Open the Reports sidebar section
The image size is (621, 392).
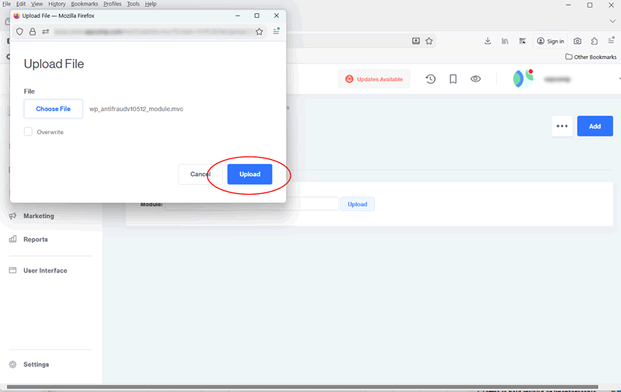click(x=36, y=239)
